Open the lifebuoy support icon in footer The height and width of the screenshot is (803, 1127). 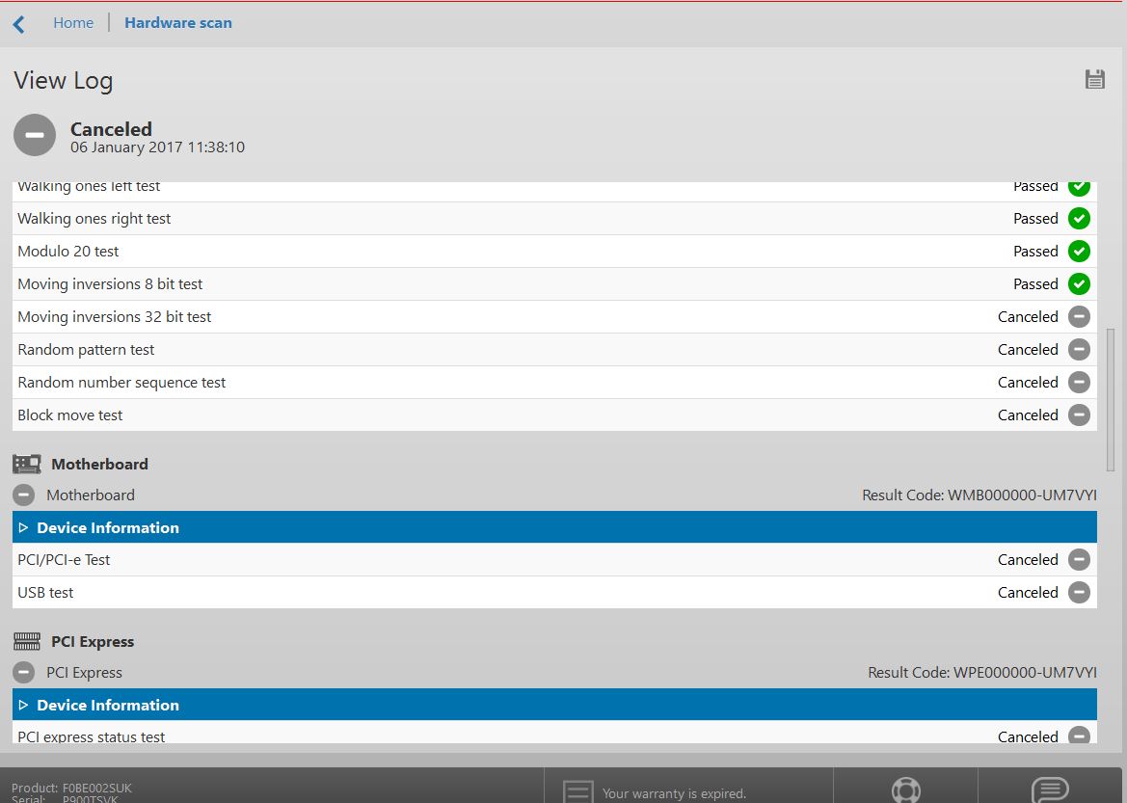905,790
